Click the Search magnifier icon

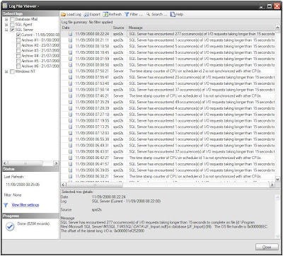pos(148,14)
